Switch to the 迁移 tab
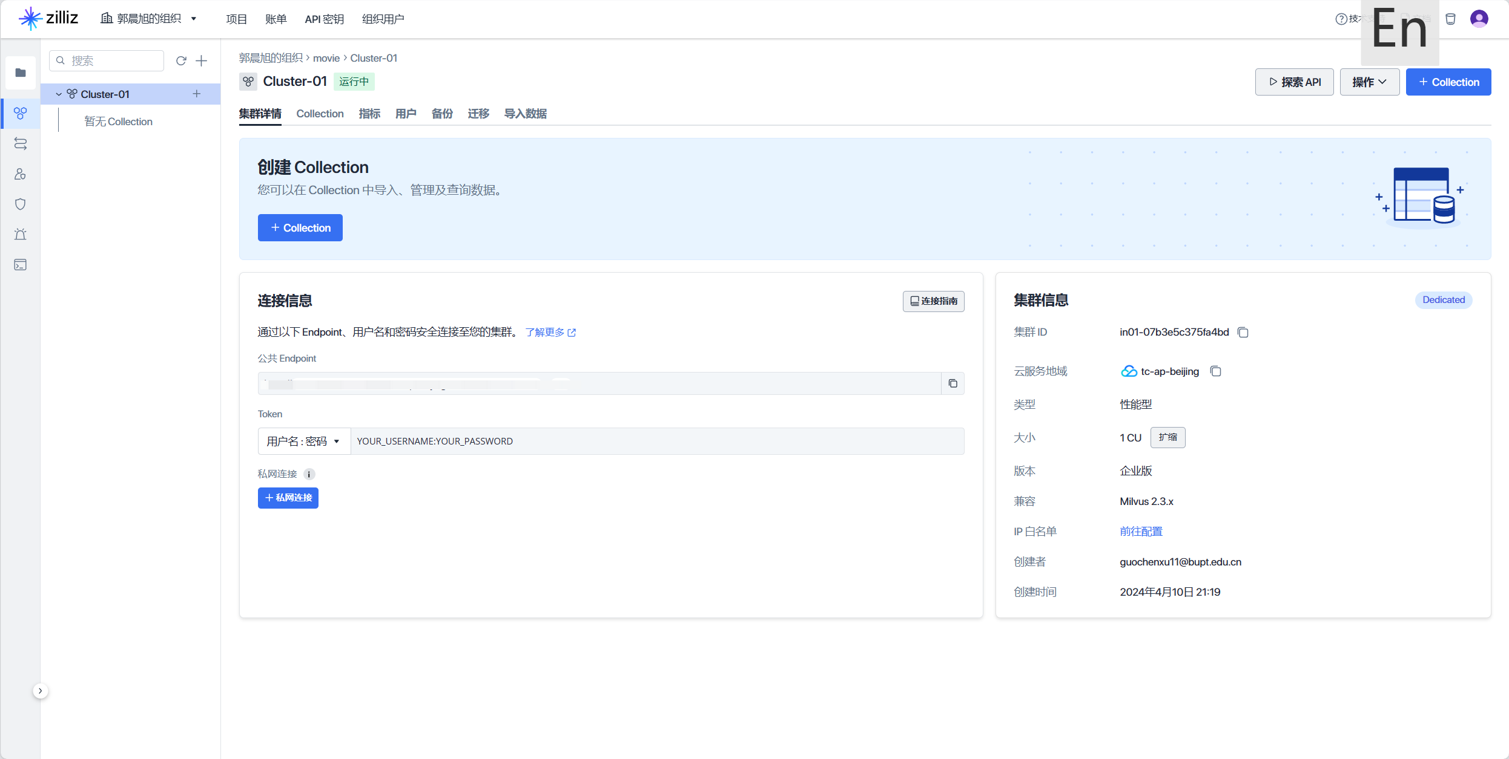This screenshot has height=759, width=1509. [478, 114]
